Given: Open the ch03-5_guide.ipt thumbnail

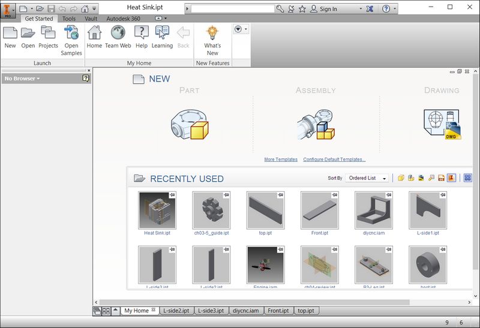Looking at the screenshot, I should [x=211, y=210].
